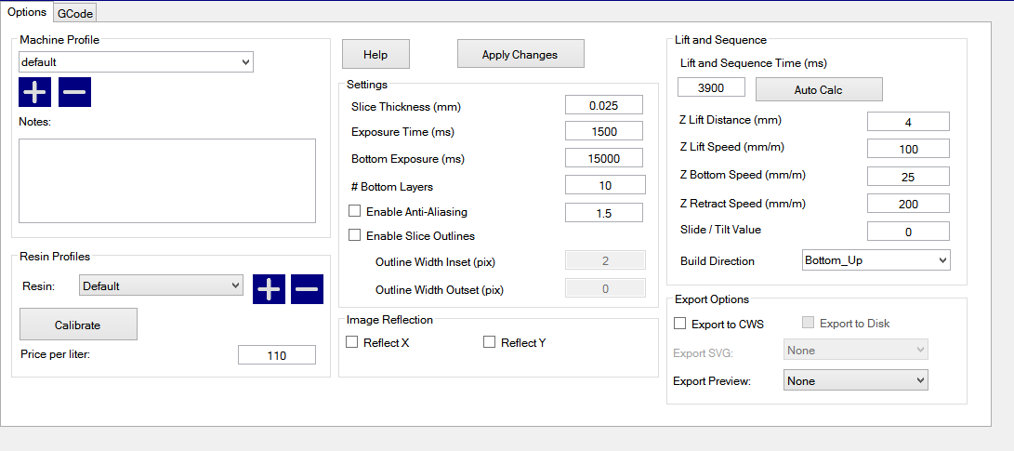Add a new machine profile with plus icon
The height and width of the screenshot is (451, 1014).
[x=35, y=92]
